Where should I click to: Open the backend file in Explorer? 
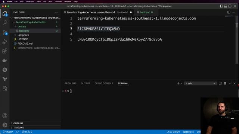point(35,31)
